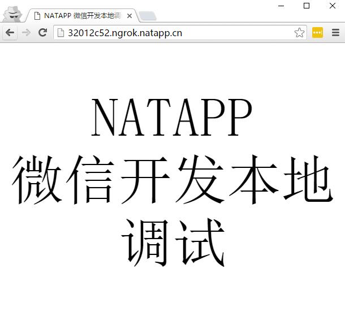Open a new tab with the blank tab button

(148, 16)
